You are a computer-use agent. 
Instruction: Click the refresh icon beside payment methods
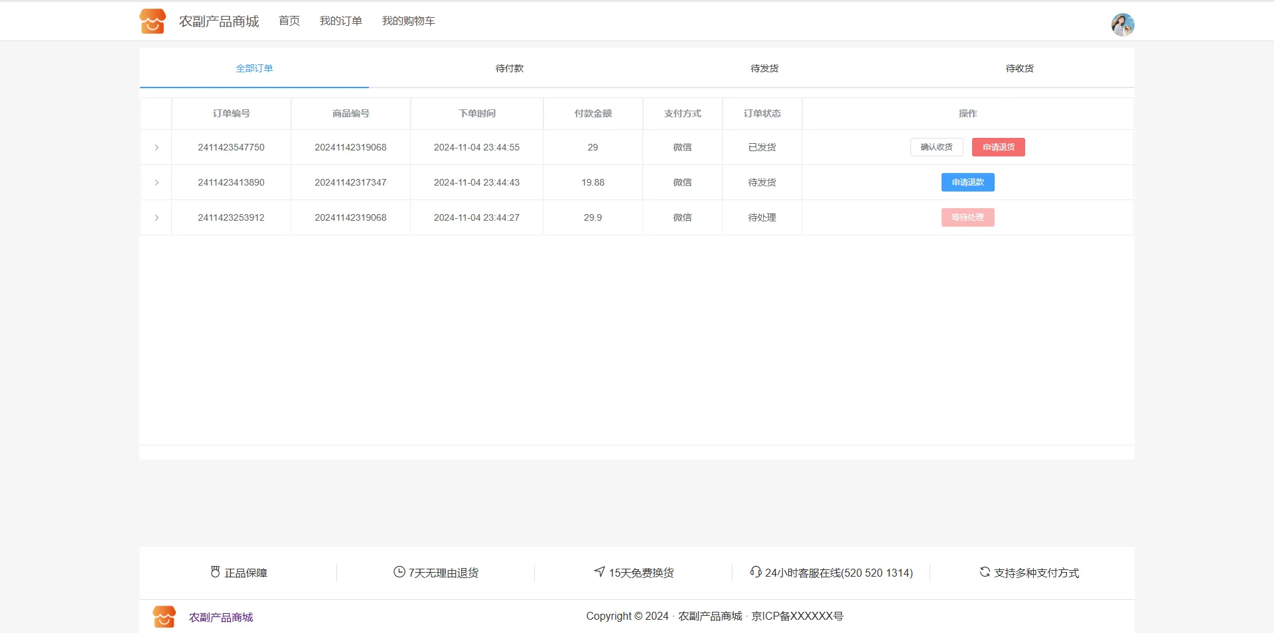pos(985,571)
